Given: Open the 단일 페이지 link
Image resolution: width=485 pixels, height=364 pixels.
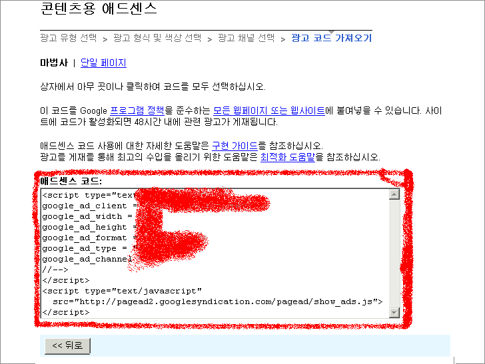Looking at the screenshot, I should 103,63.
